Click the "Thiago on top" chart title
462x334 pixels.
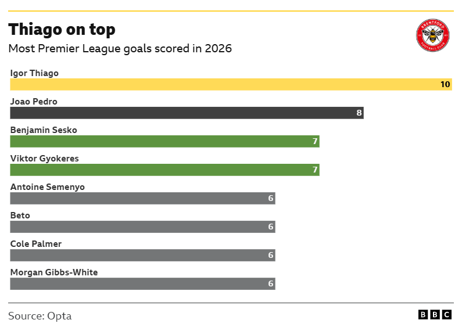pos(62,29)
